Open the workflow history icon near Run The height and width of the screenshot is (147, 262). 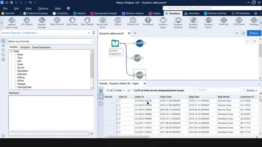pos(243,33)
